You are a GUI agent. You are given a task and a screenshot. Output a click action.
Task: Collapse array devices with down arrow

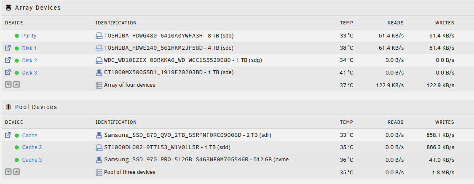(x=8, y=85)
